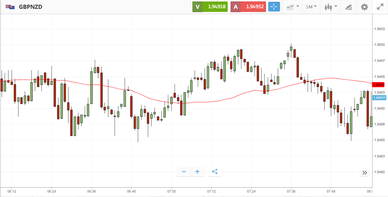Screen dimensions: 388x197
Task: Click the GBPNZD instrument name
Action: tap(30, 7)
